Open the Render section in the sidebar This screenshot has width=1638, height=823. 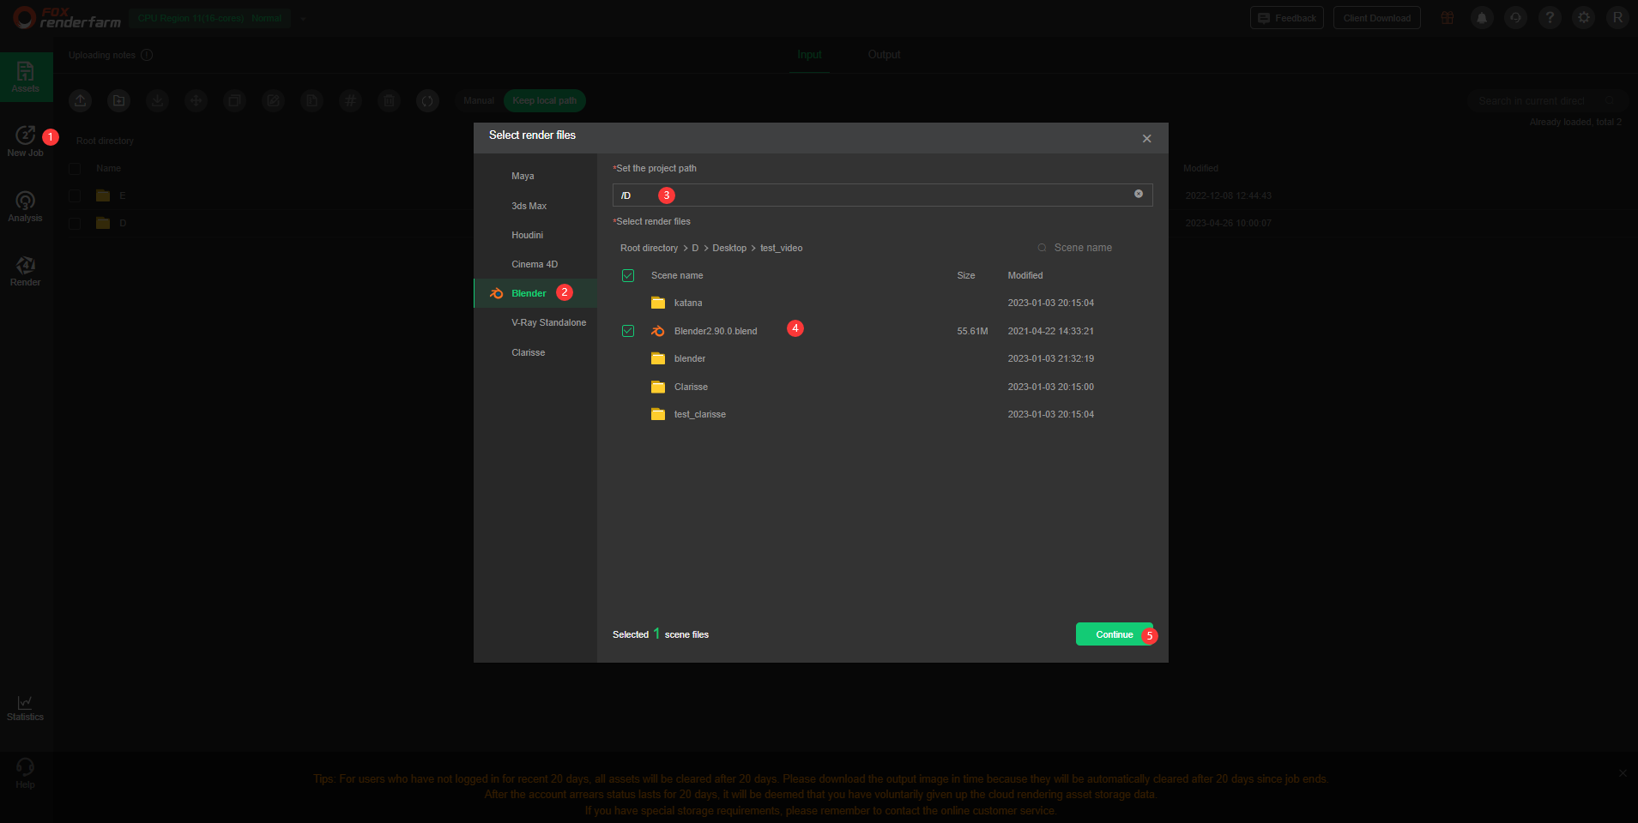(x=26, y=271)
